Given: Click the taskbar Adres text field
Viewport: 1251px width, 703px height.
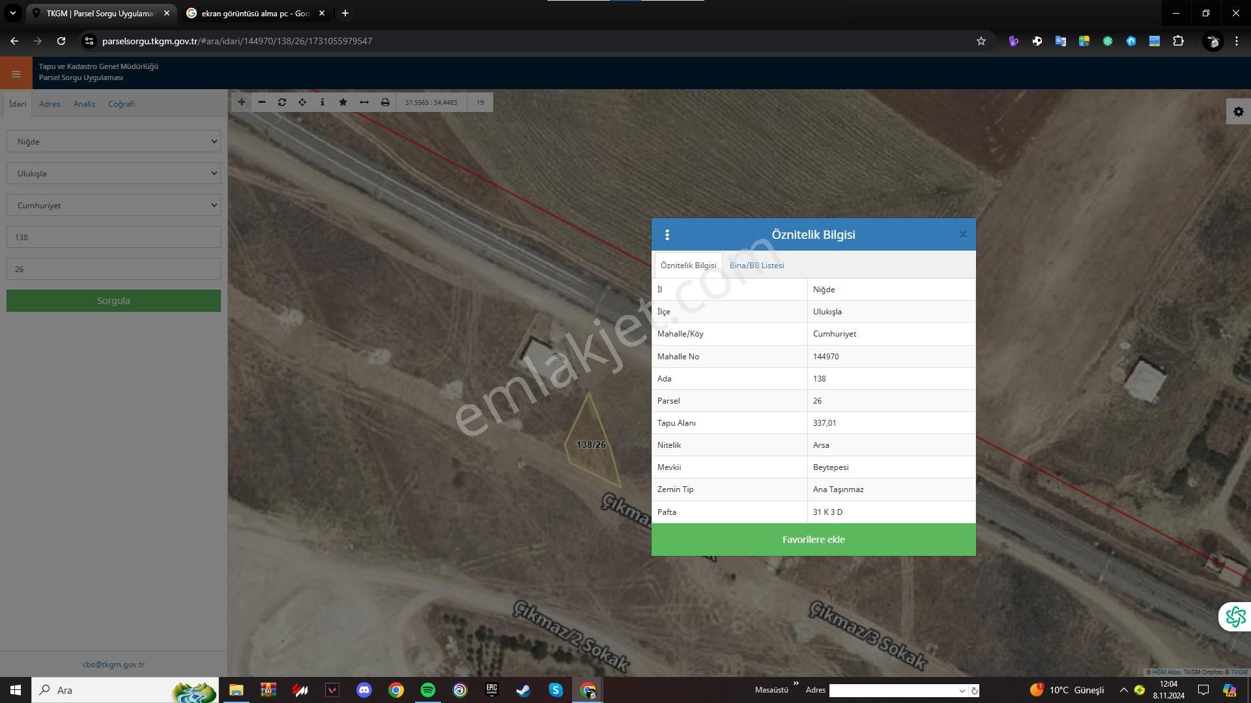Looking at the screenshot, I should [893, 691].
